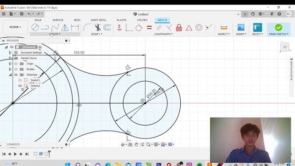295x166 pixels.
Task: Open a new design tab with plus
Action: point(245,14)
